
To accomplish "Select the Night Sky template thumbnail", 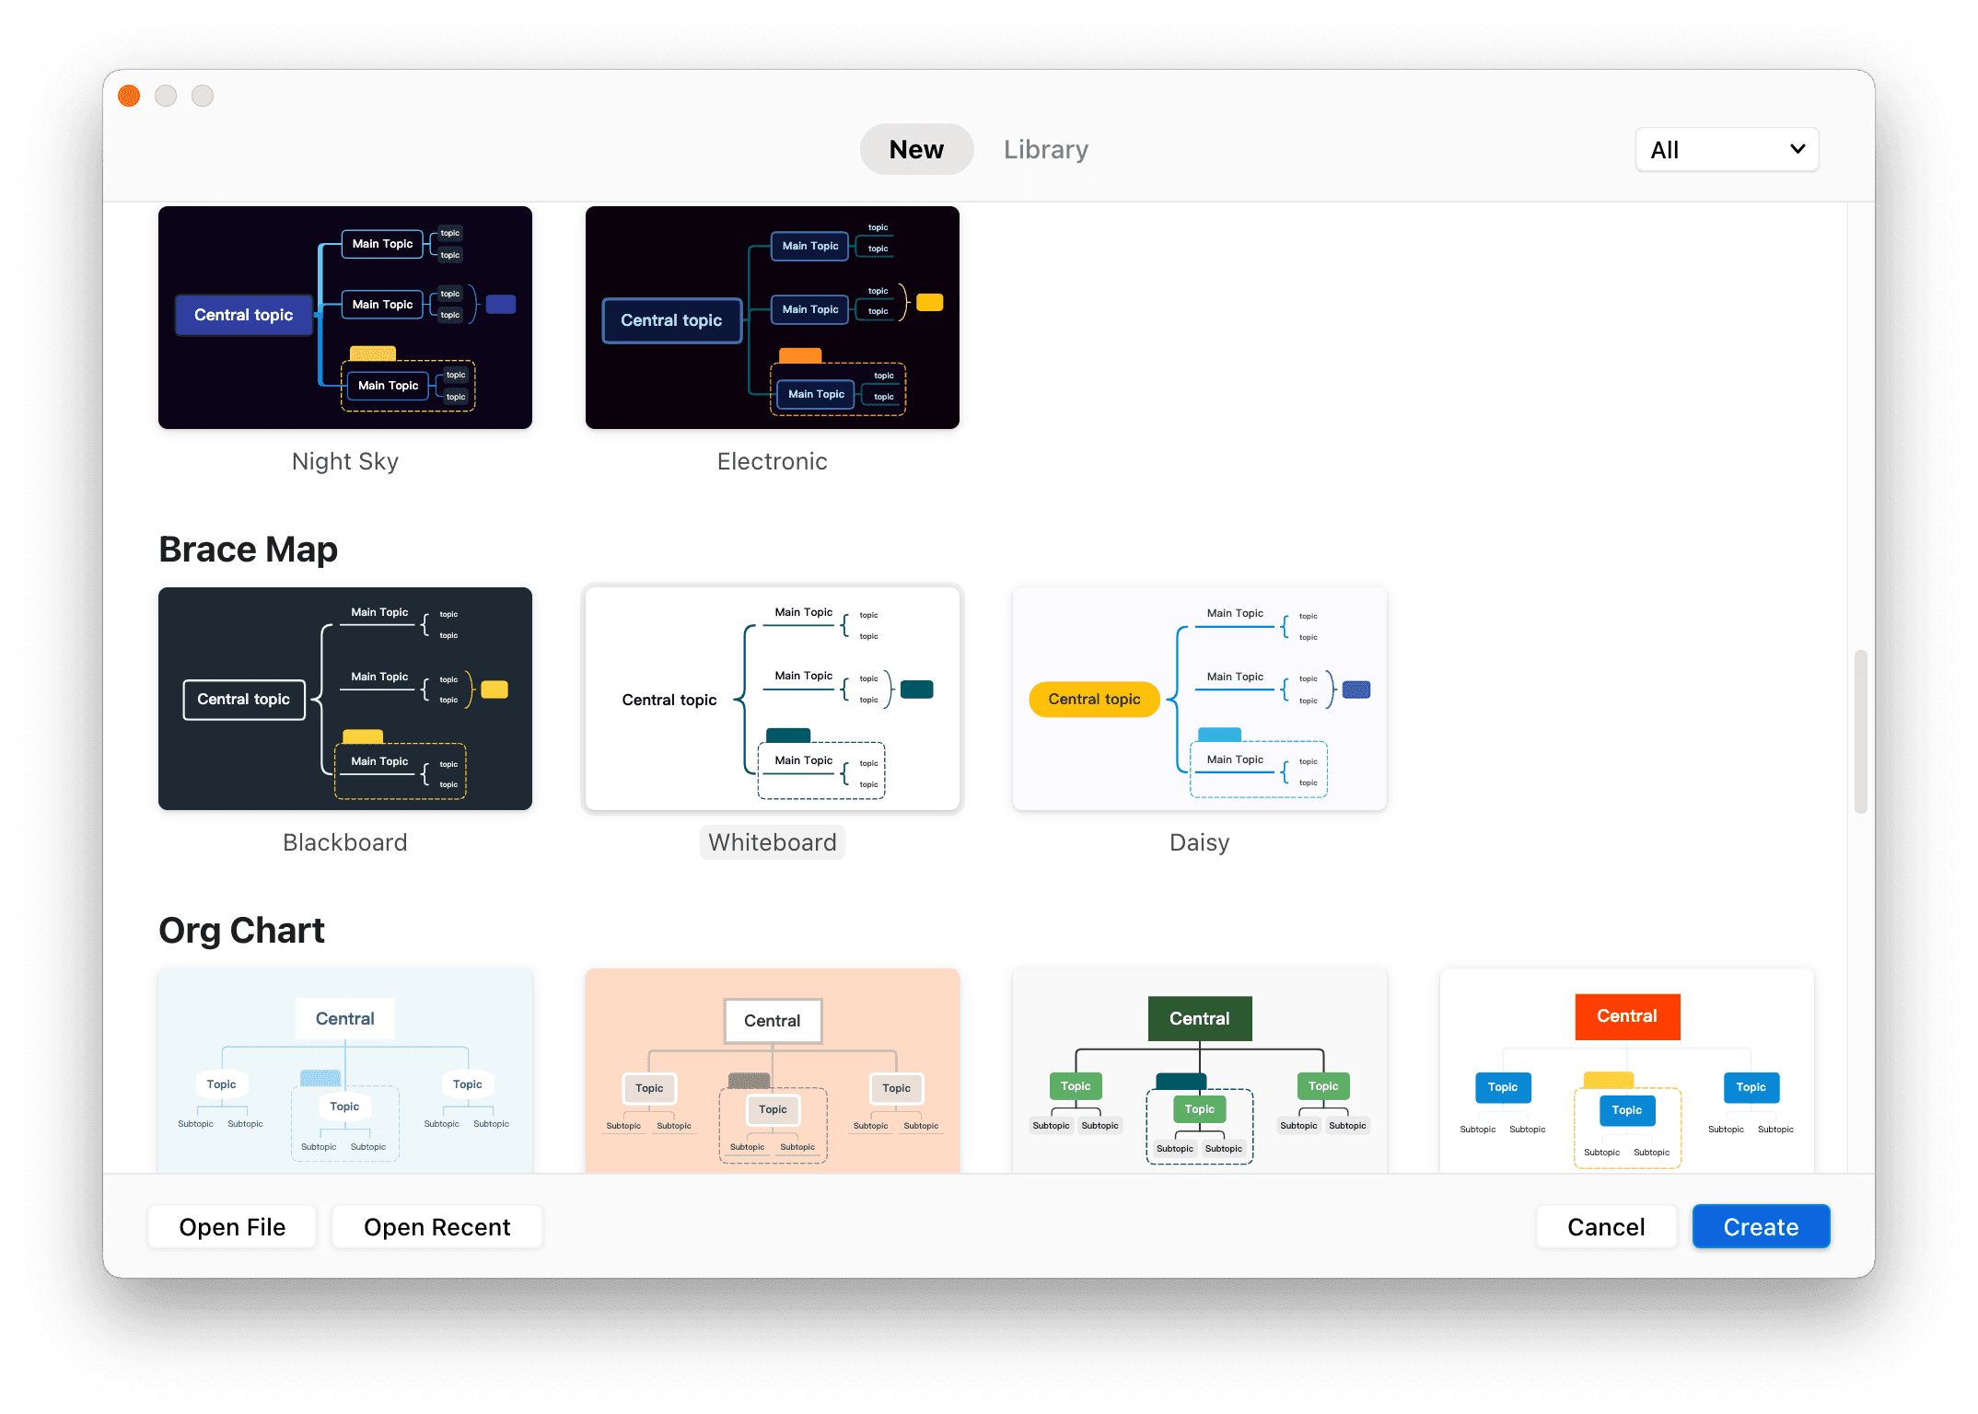I will click(345, 318).
